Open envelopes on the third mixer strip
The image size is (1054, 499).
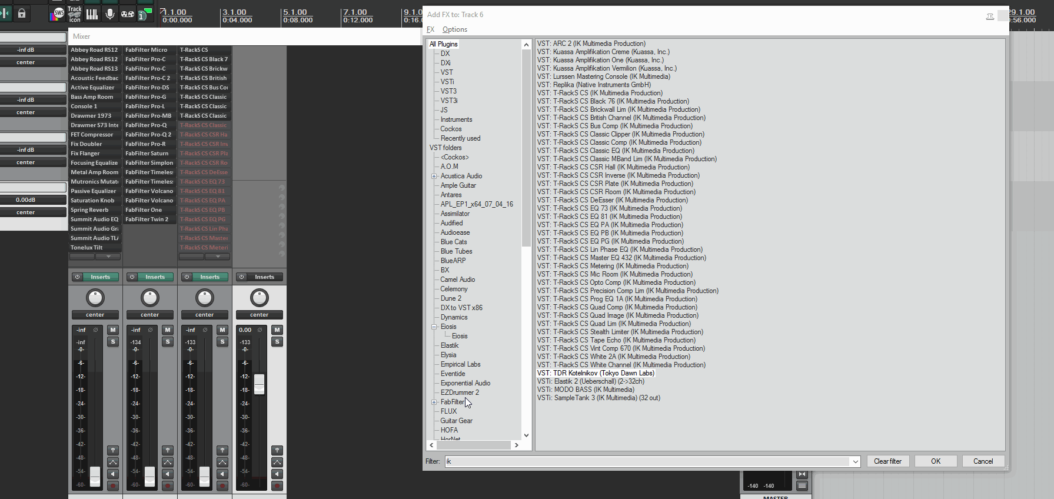(222, 463)
